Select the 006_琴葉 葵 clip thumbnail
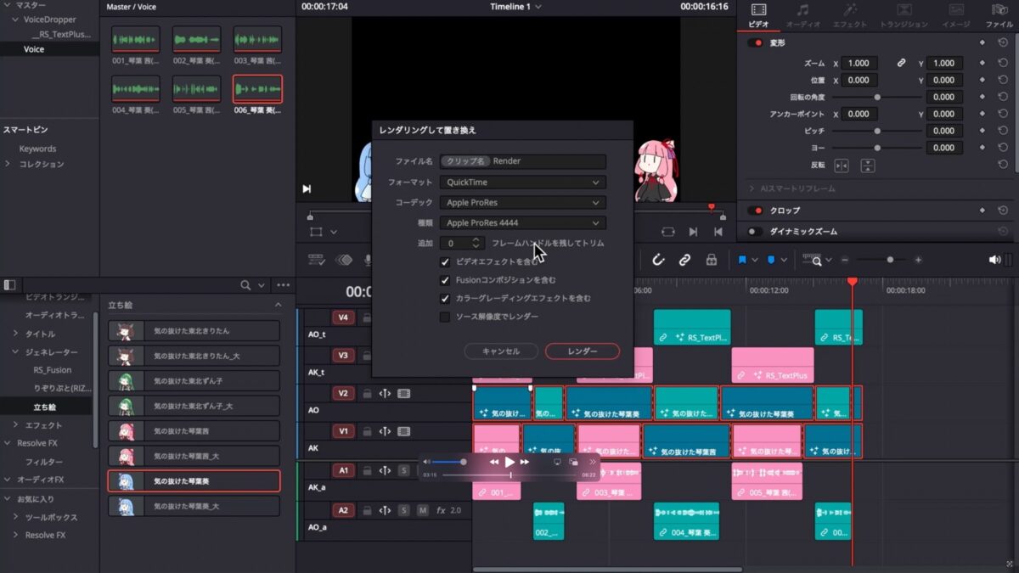This screenshot has height=573, width=1019. pyautogui.click(x=257, y=87)
